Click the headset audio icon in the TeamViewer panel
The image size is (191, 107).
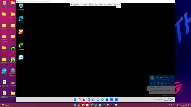tap(155, 83)
